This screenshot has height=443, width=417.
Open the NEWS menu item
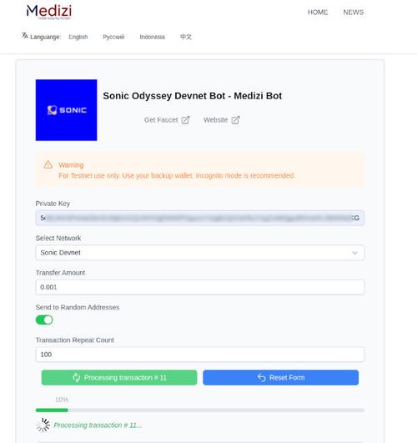click(354, 13)
